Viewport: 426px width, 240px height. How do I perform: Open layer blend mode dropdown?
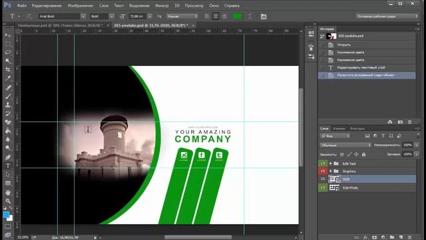coord(345,145)
